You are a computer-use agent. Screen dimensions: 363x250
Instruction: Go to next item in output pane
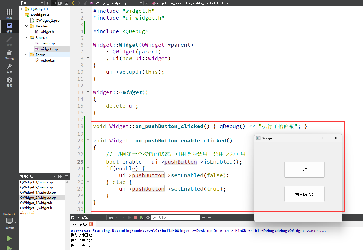pyautogui.click(x=123, y=217)
